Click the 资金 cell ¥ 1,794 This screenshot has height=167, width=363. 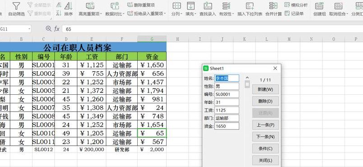click(x=152, y=90)
